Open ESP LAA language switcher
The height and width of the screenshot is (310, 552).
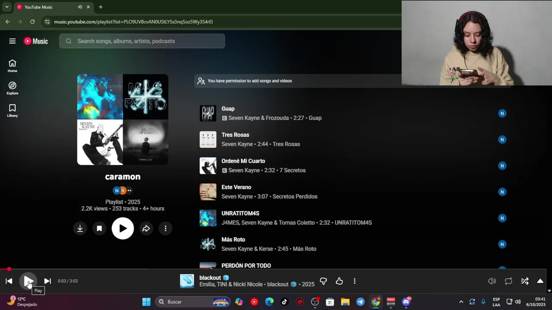pos(496,302)
